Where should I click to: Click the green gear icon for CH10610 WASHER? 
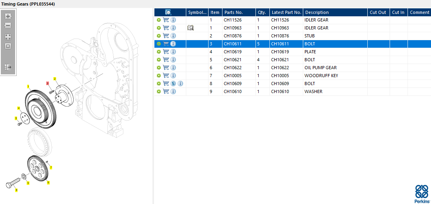pos(159,92)
